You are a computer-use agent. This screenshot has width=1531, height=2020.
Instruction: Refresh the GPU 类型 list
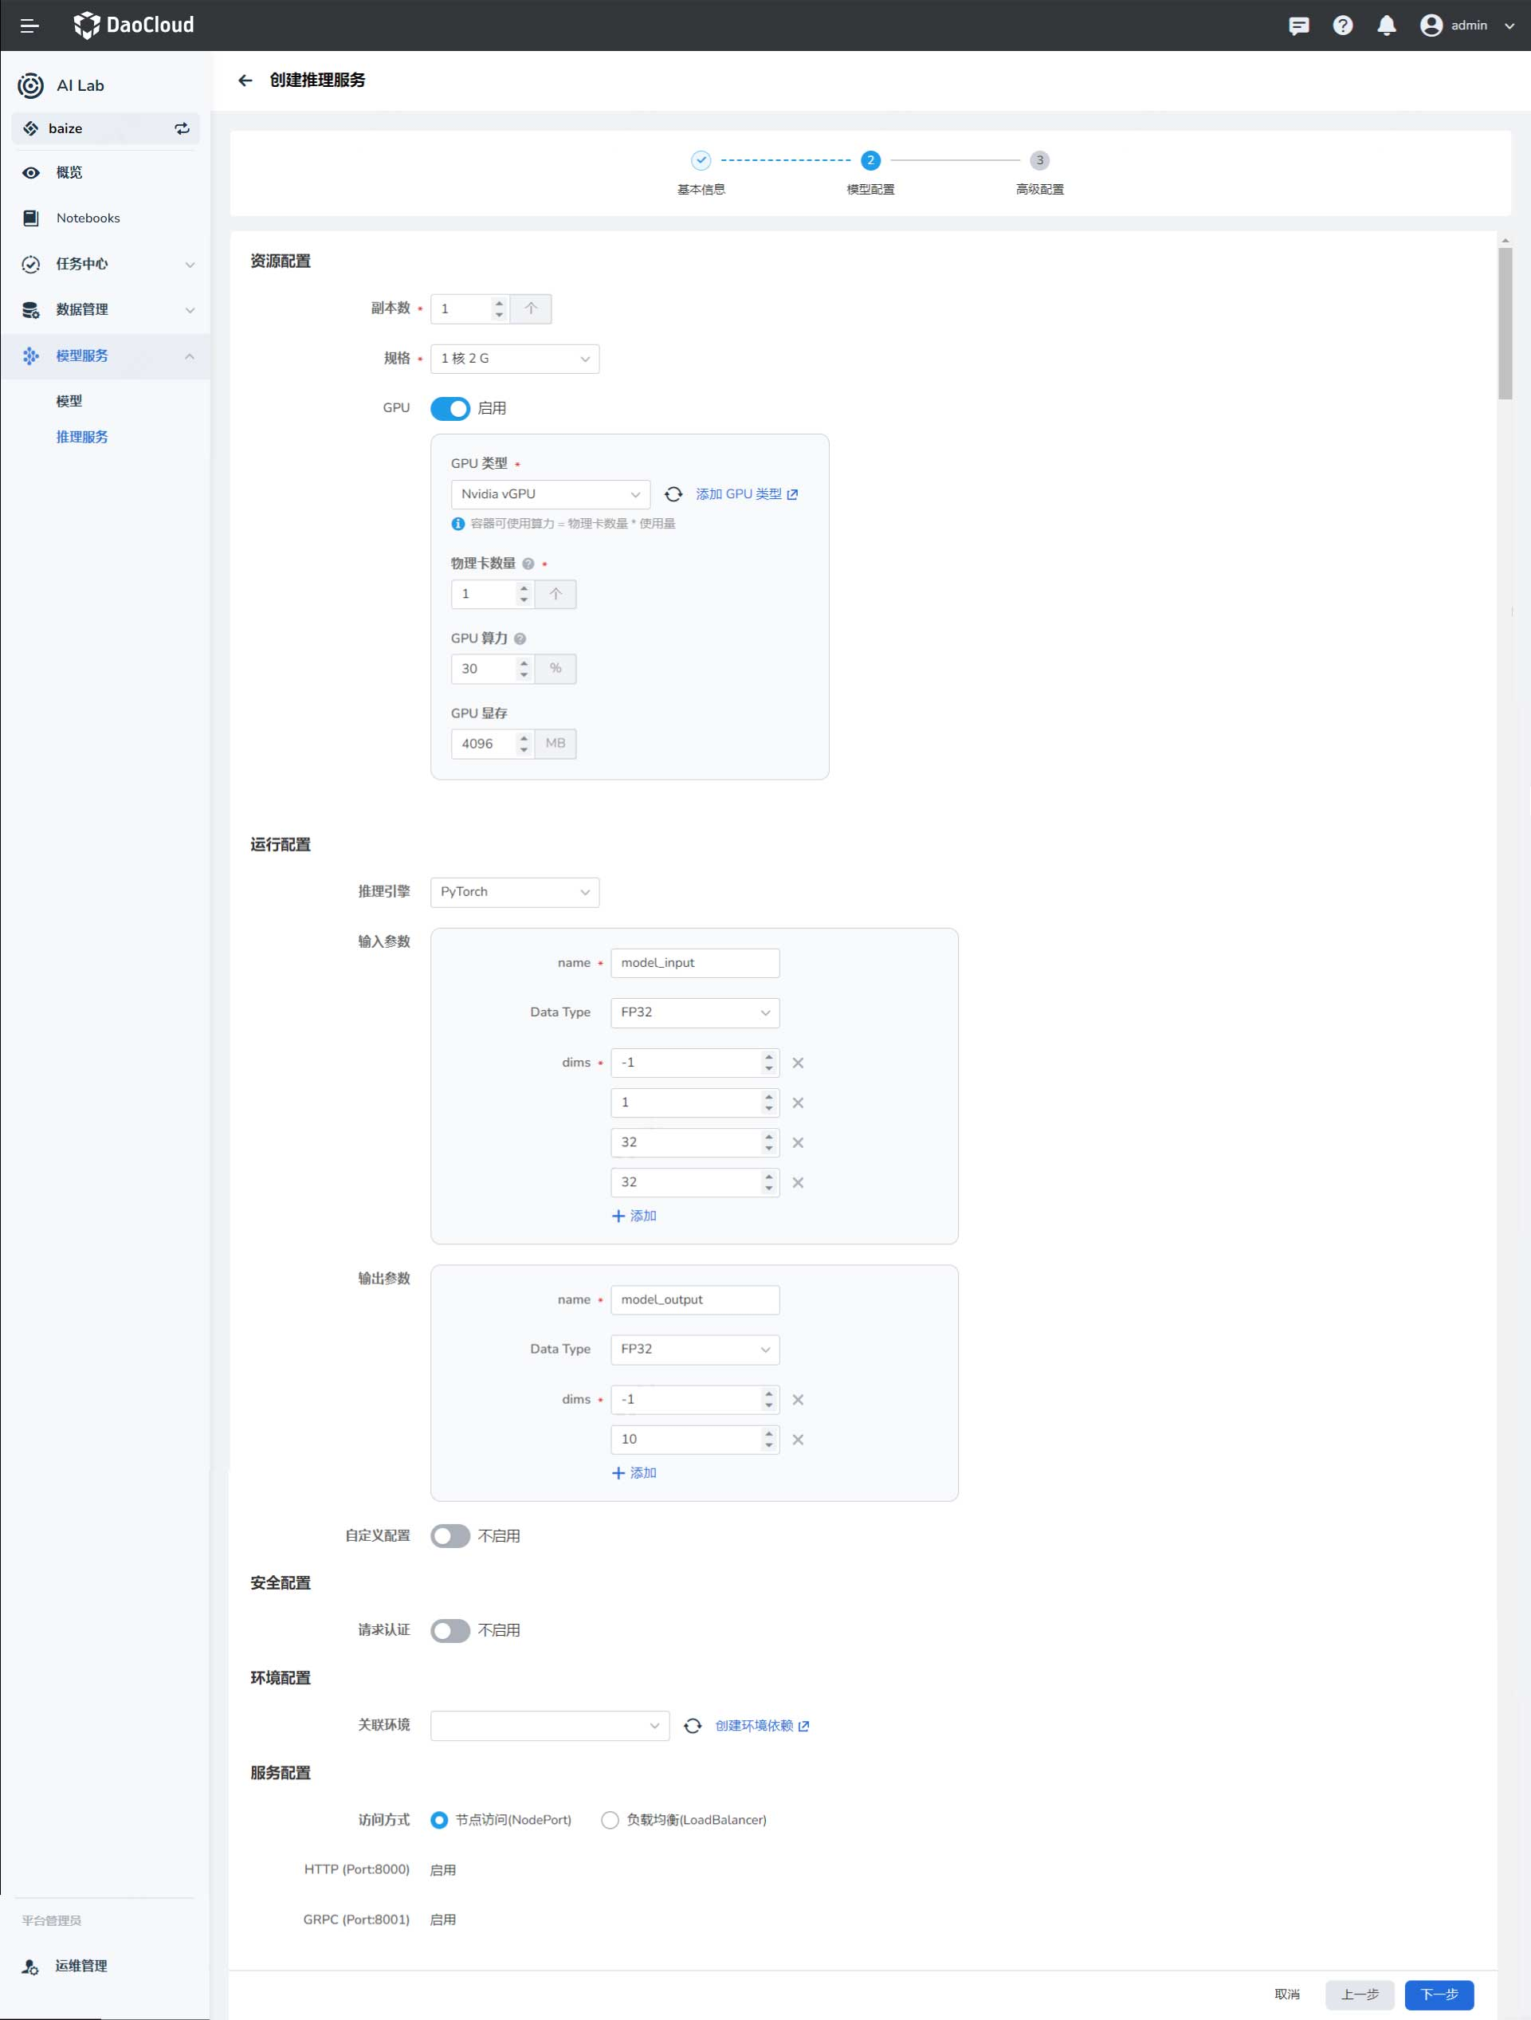(673, 494)
